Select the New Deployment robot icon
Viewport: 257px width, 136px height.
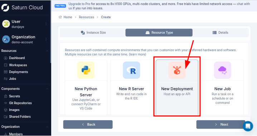pos(177,70)
